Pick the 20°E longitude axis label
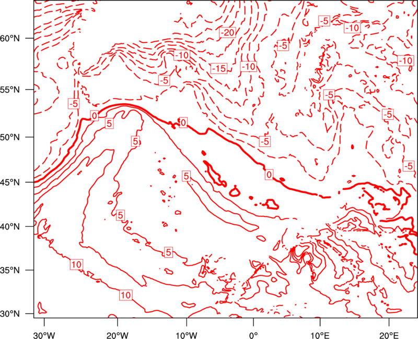This screenshot has width=418, height=339. pos(389,335)
